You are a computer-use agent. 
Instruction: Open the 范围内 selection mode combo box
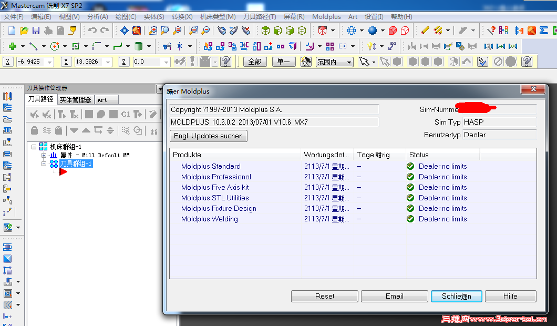click(335, 62)
